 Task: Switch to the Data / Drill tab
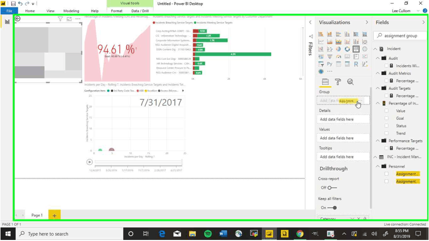tap(139, 11)
